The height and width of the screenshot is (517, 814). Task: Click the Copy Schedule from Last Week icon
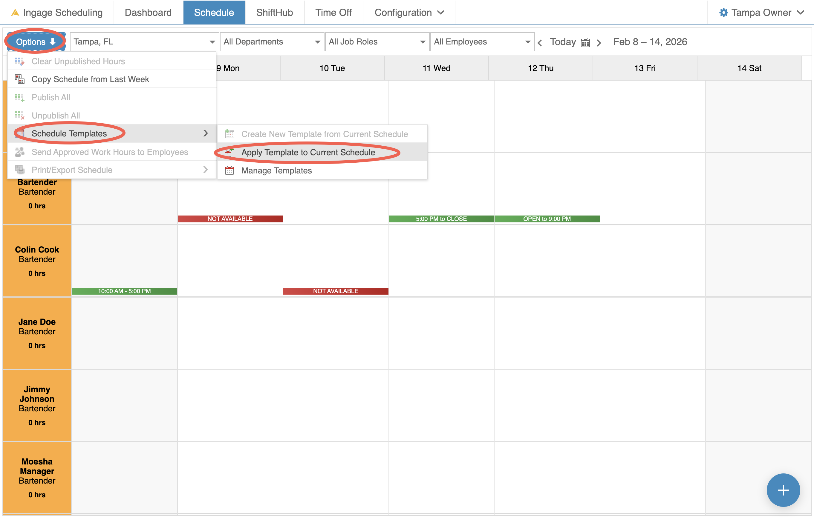(20, 79)
